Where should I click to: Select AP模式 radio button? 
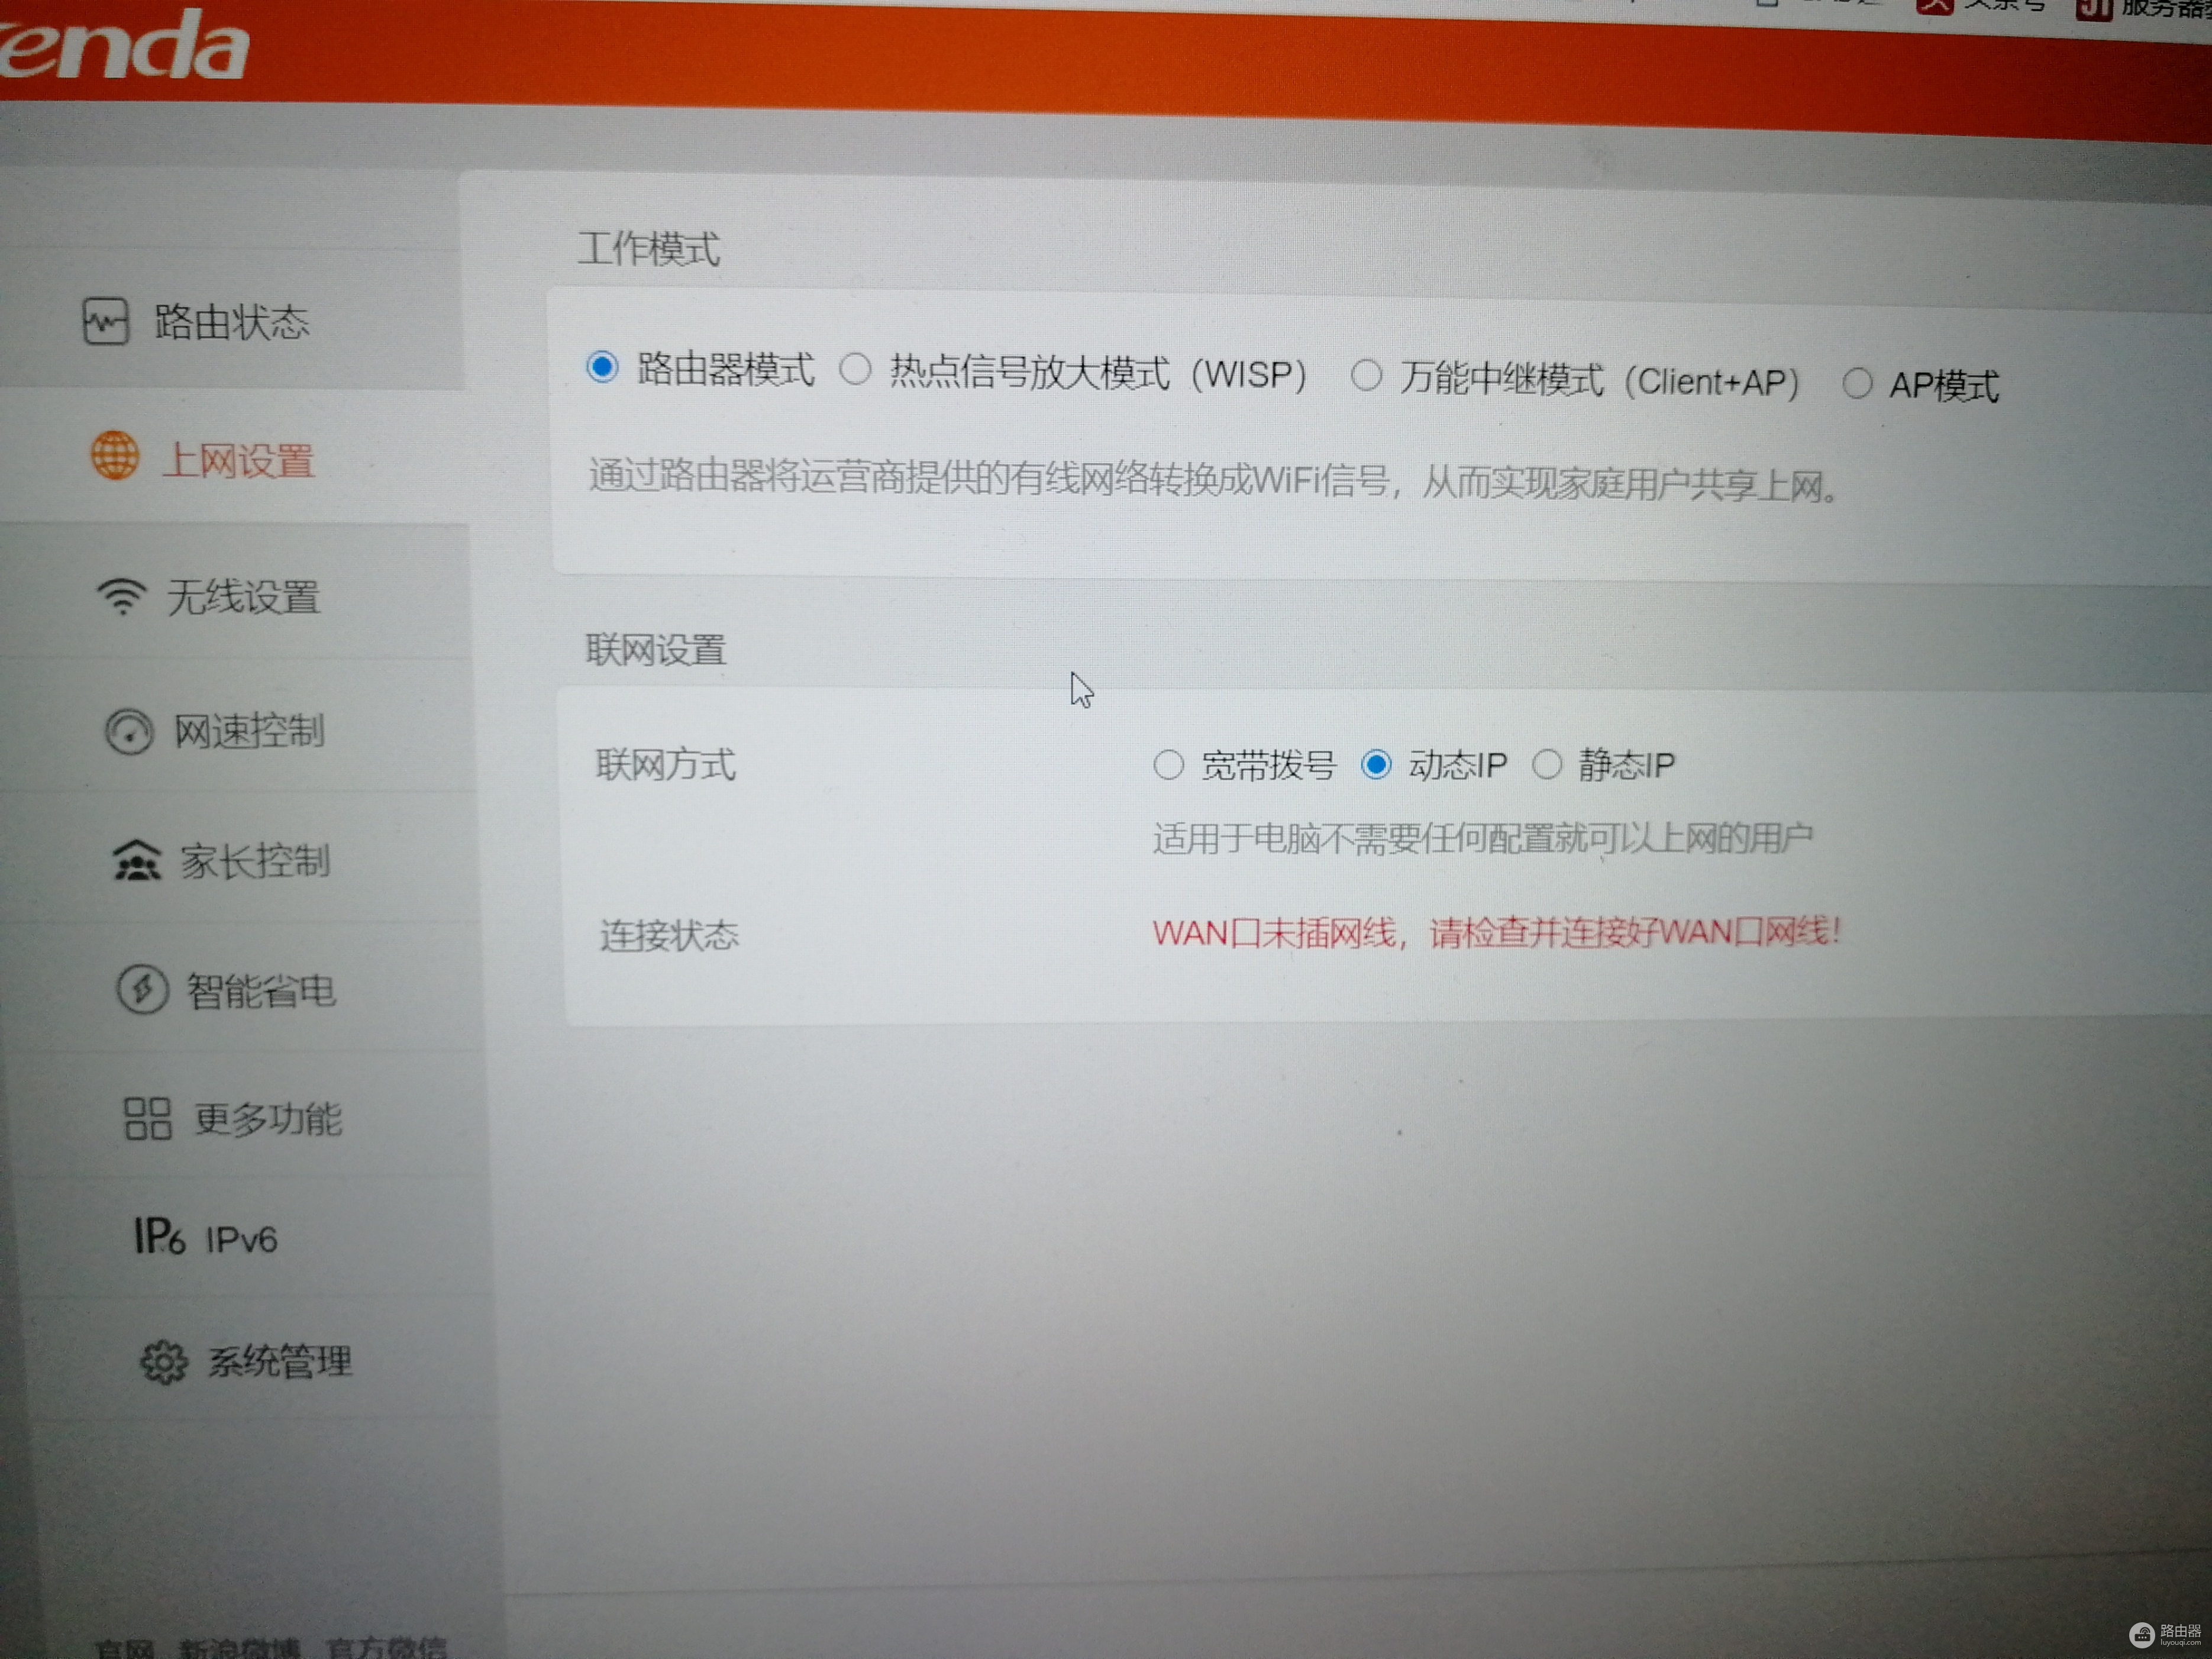[1857, 383]
